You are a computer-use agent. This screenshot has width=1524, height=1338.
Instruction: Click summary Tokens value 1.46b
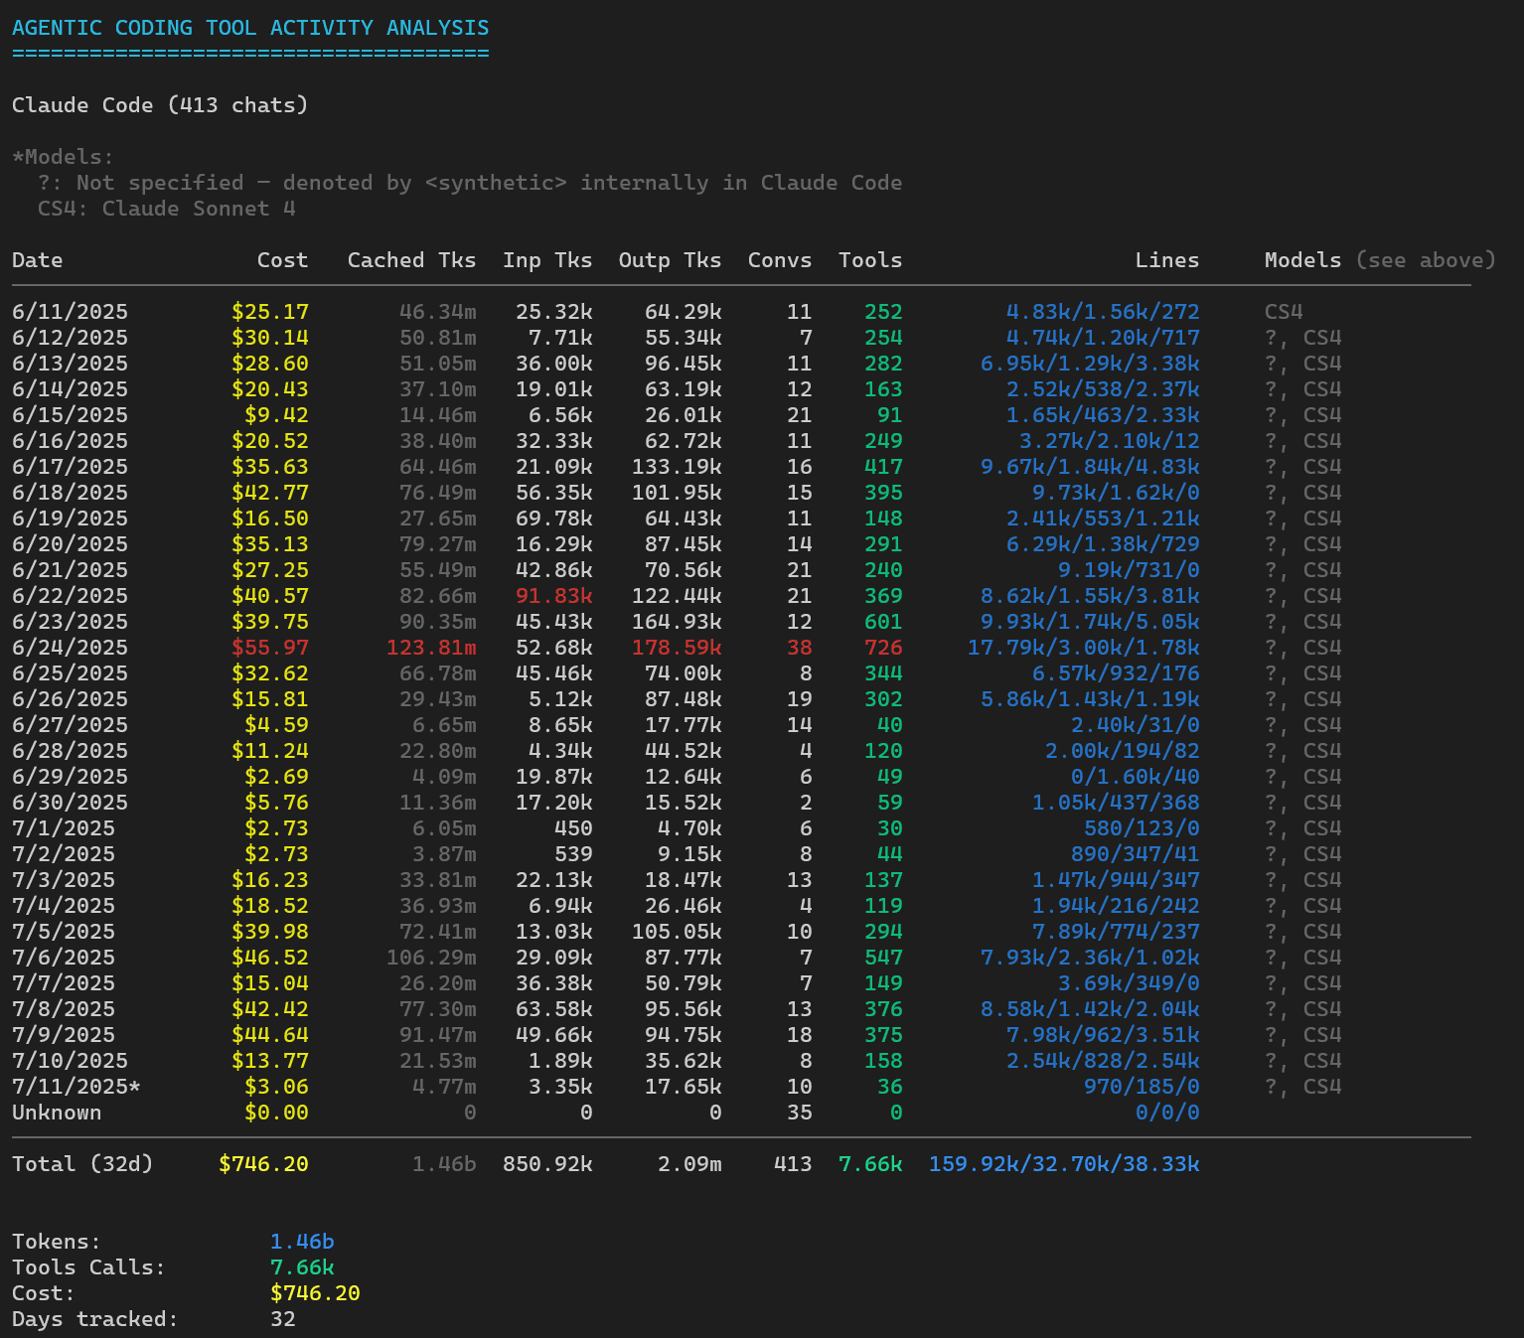point(302,1242)
